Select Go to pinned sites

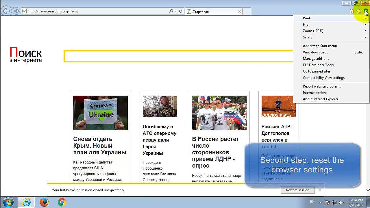(x=331, y=71)
